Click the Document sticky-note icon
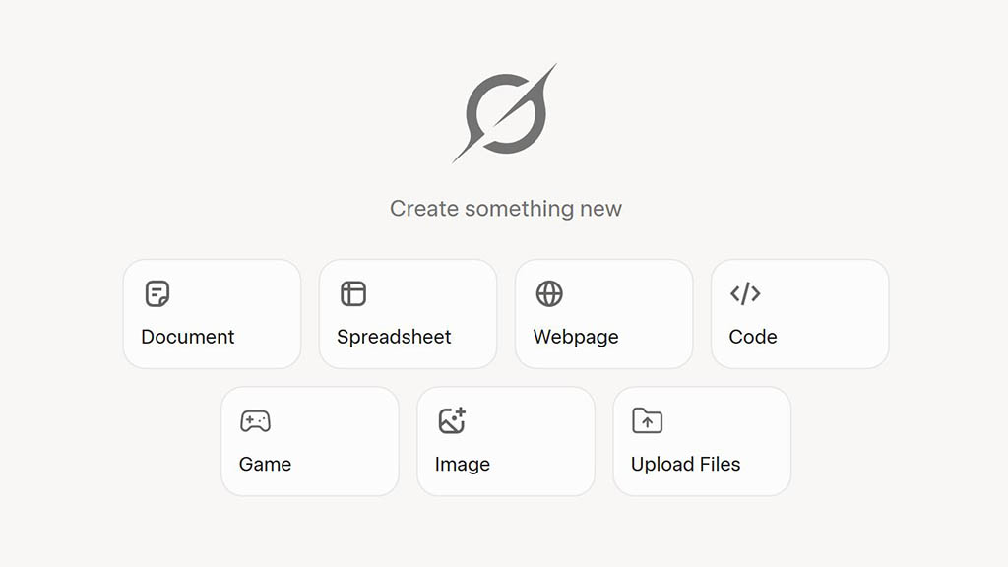Image resolution: width=1008 pixels, height=567 pixels. pos(157,293)
